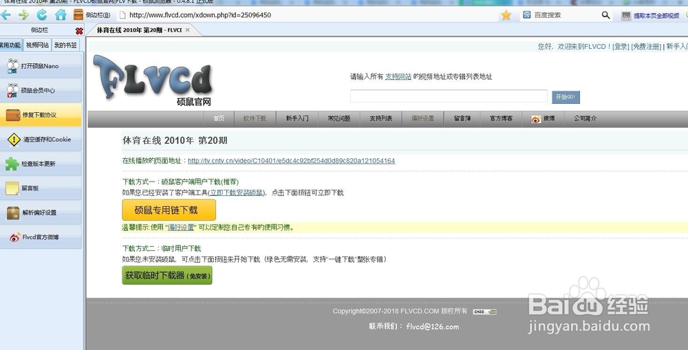Image resolution: width=688 pixels, height=350 pixels.
Task: Open the 公司简介 nav item
Action: click(585, 118)
